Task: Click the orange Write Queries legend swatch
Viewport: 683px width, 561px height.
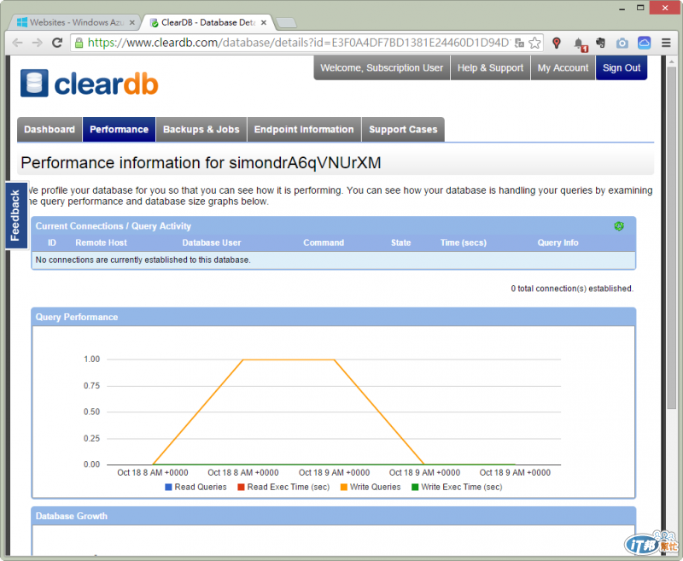Action: (344, 487)
